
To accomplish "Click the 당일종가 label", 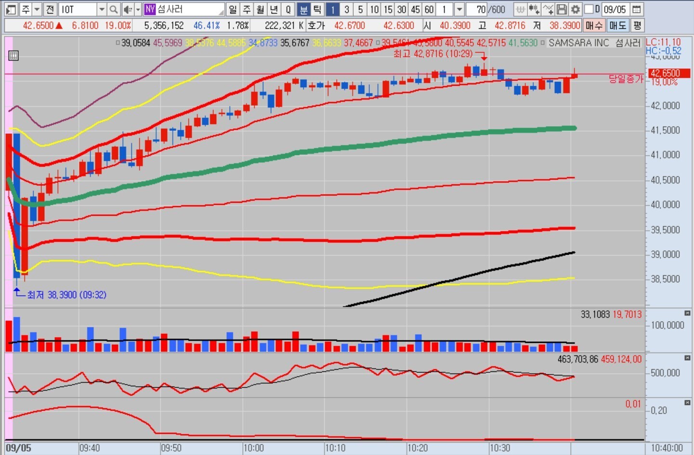I will click(x=626, y=78).
